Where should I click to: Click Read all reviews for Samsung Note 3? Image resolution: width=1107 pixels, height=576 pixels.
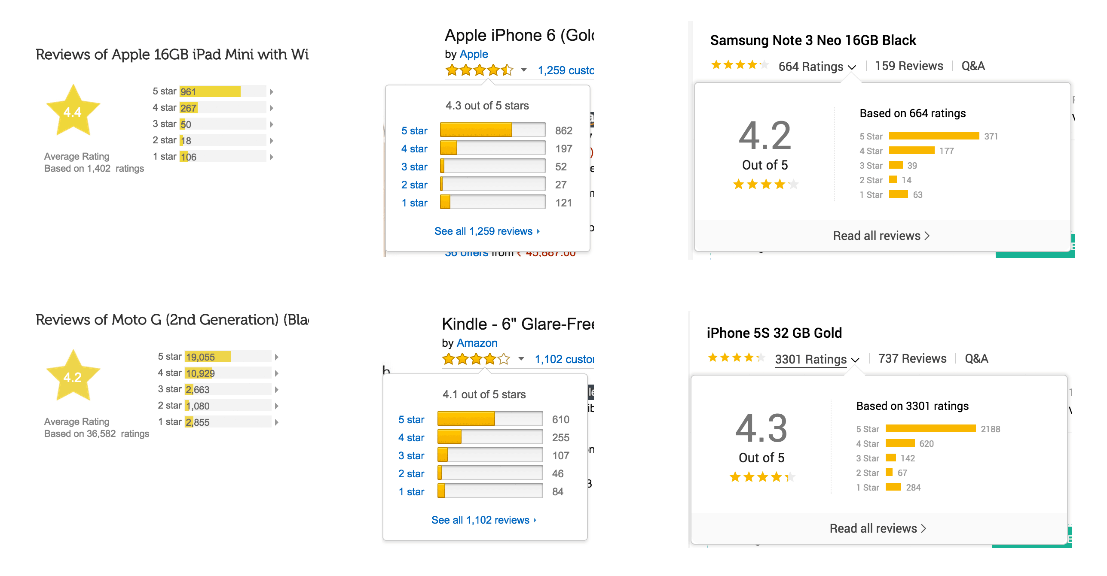point(881,236)
